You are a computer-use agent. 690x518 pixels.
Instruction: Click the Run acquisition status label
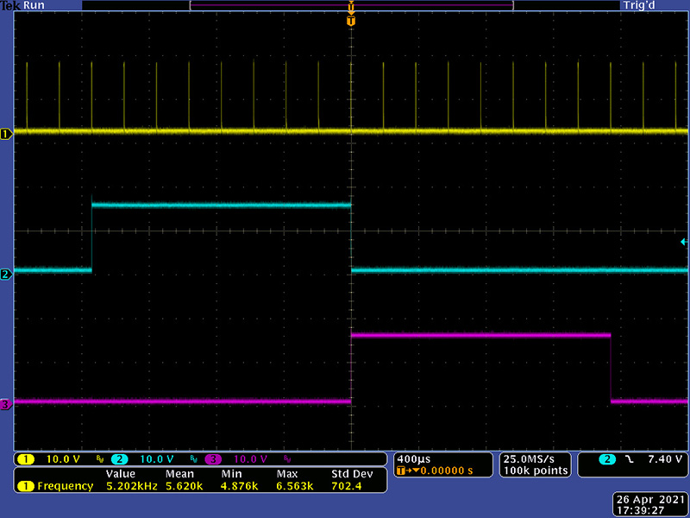point(34,5)
